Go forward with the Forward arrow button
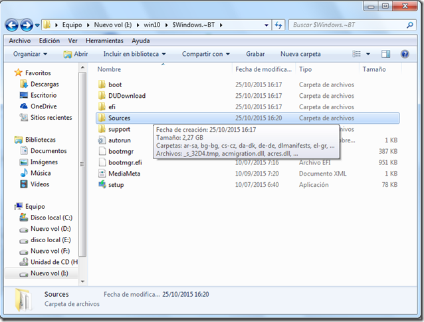Image resolution: width=424 pixels, height=322 pixels. [27, 25]
